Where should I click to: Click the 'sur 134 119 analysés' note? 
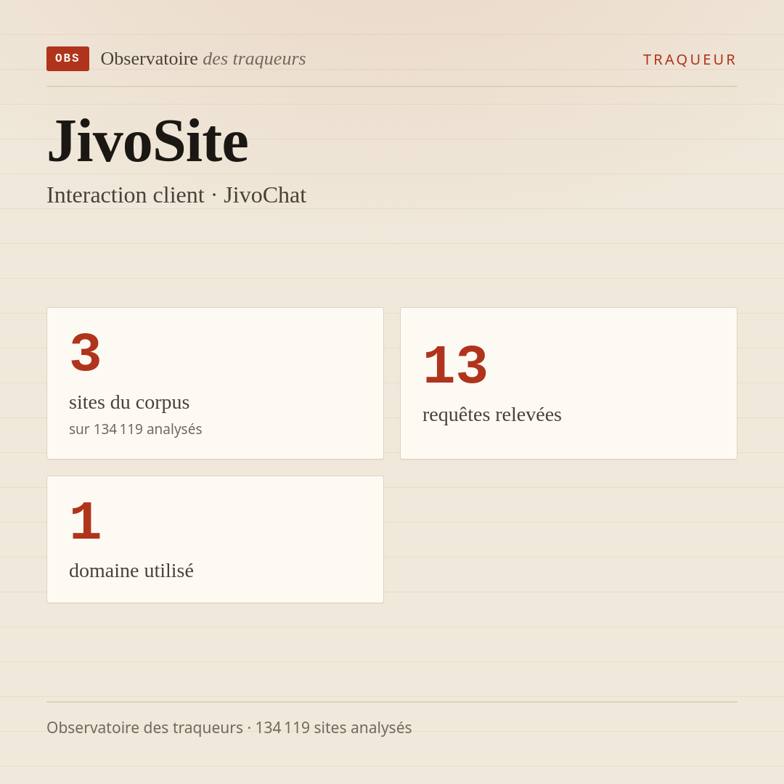(x=136, y=429)
